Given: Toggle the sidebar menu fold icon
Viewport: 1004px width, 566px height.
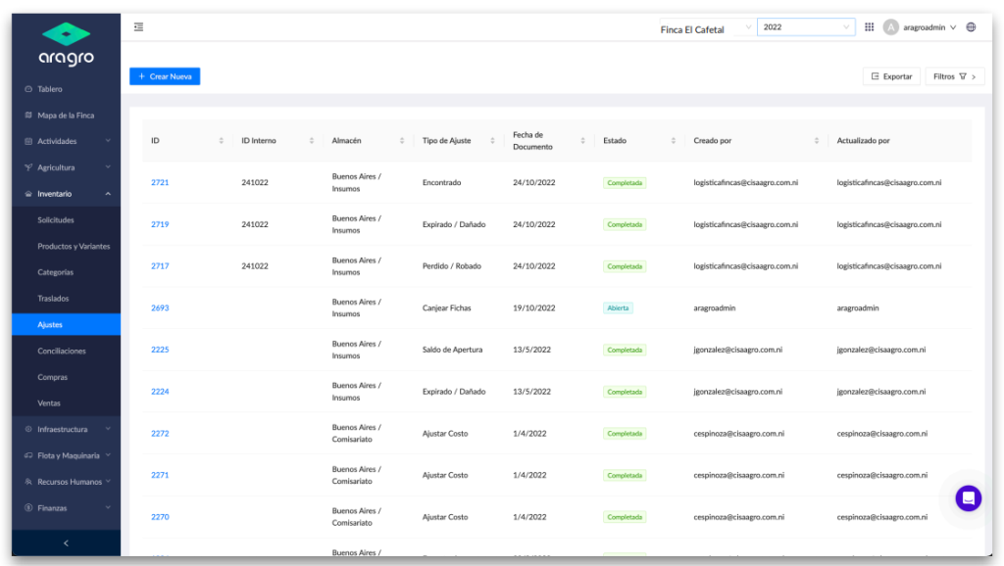Looking at the screenshot, I should point(138,26).
